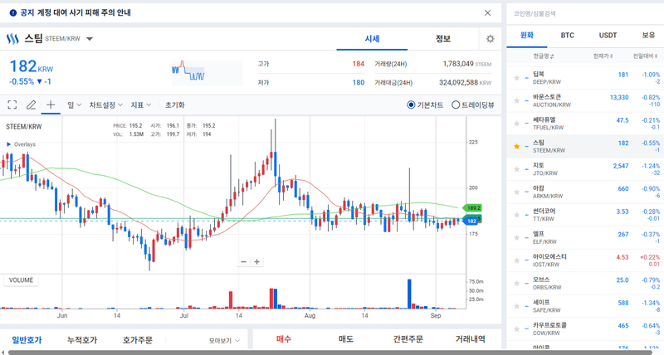Click the Steem logo icon
This screenshot has height=355, width=664.
[12, 39]
